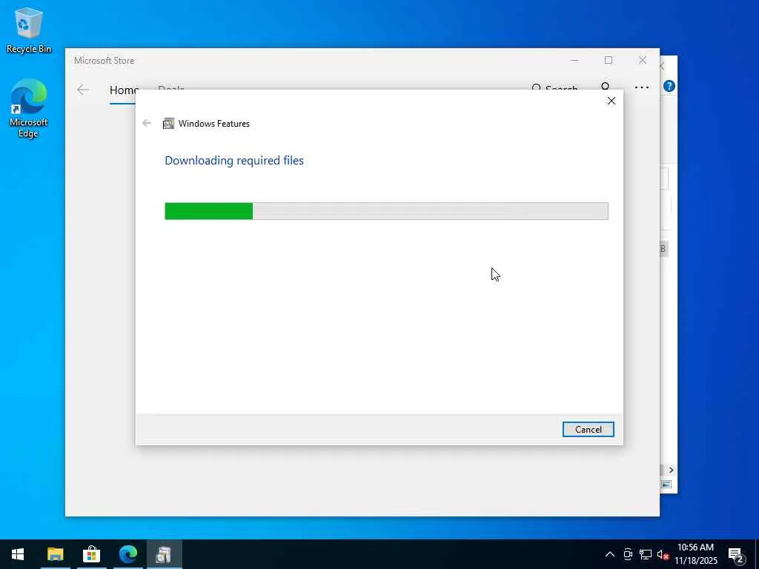
Task: Open the taskbar clock and date
Action: point(695,554)
